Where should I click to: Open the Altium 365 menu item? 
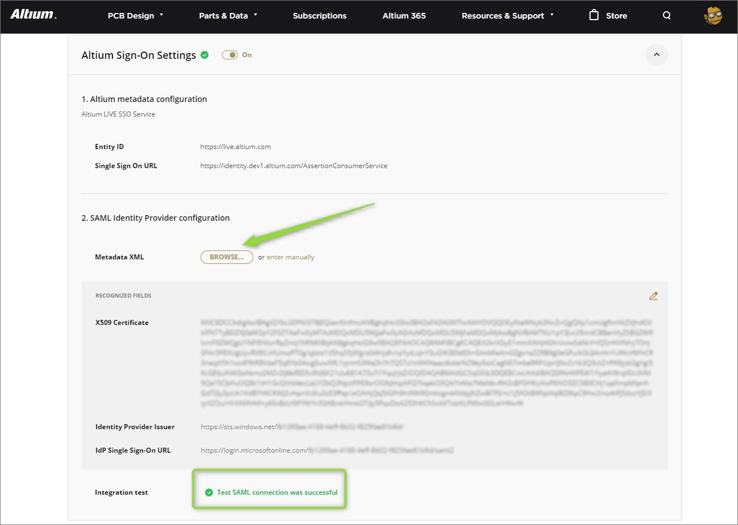click(x=404, y=16)
